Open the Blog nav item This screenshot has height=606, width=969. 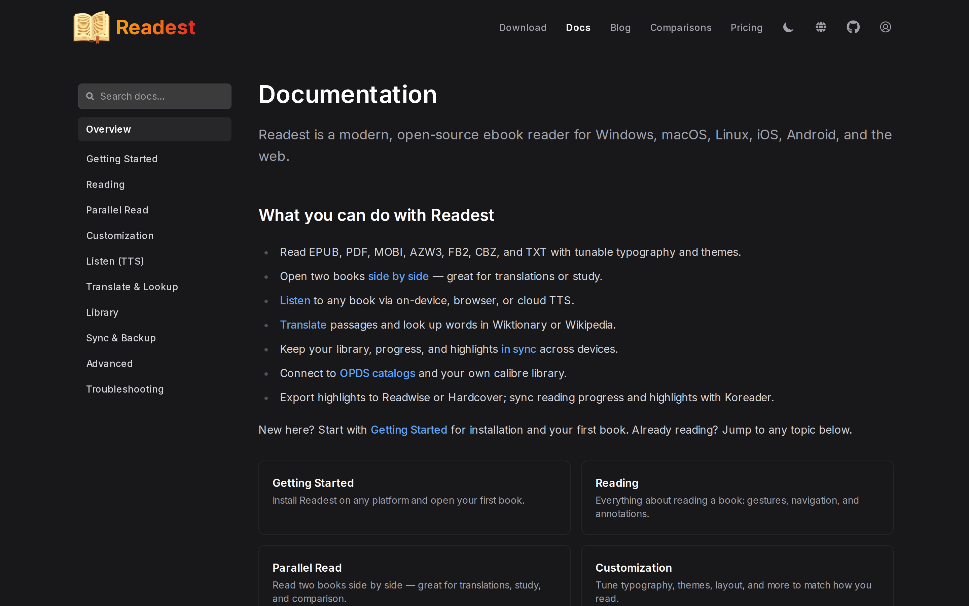620,27
